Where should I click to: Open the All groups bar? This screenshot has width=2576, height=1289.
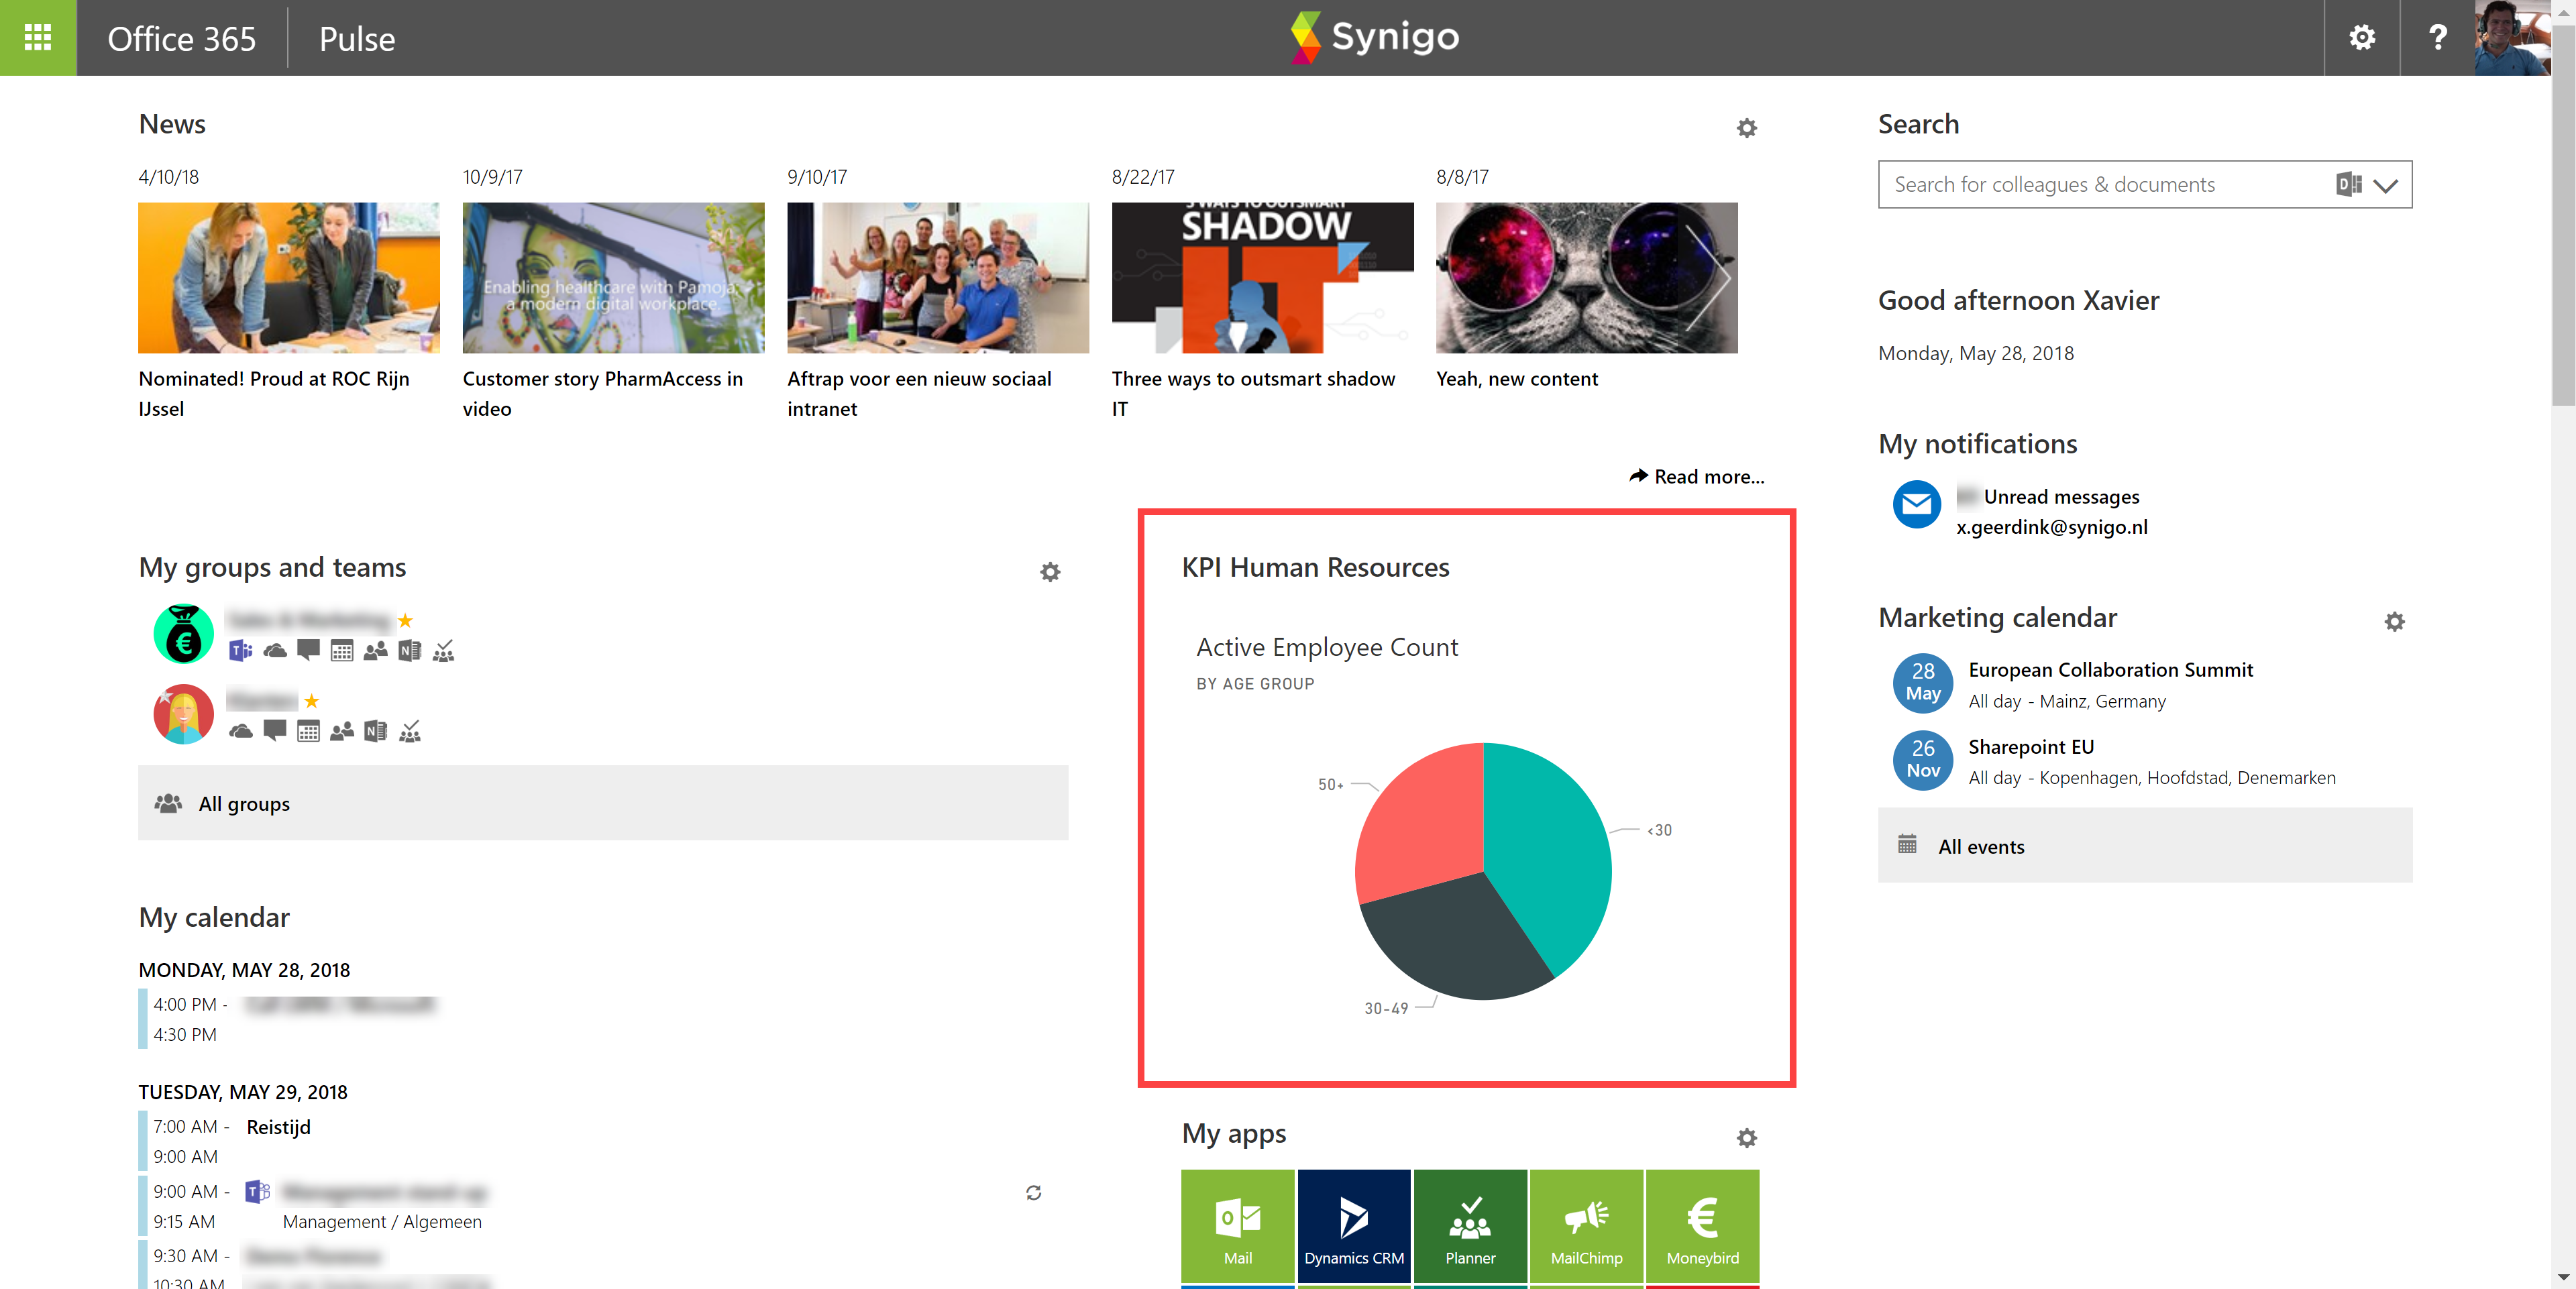603,803
